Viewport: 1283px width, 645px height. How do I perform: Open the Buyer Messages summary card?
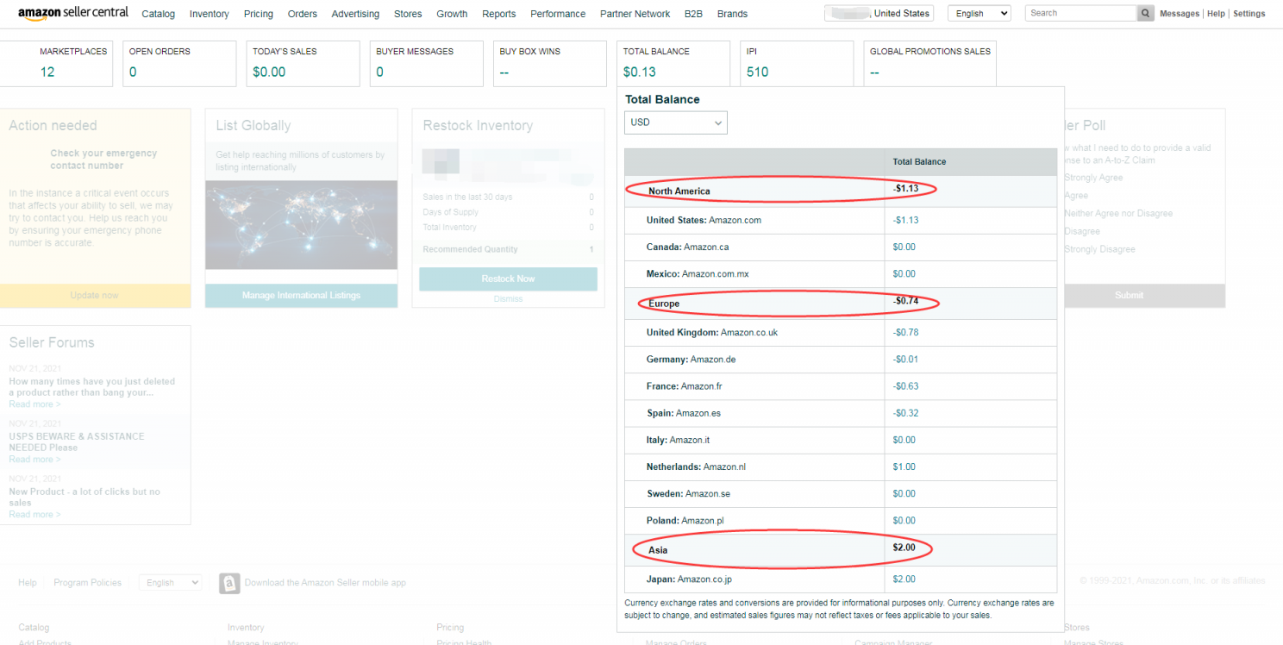426,64
